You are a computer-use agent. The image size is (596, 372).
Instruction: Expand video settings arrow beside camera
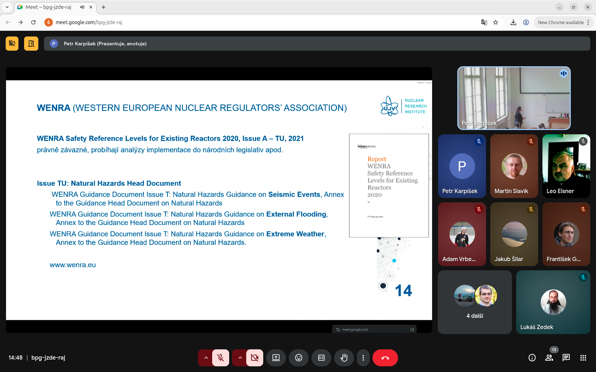[x=240, y=358]
